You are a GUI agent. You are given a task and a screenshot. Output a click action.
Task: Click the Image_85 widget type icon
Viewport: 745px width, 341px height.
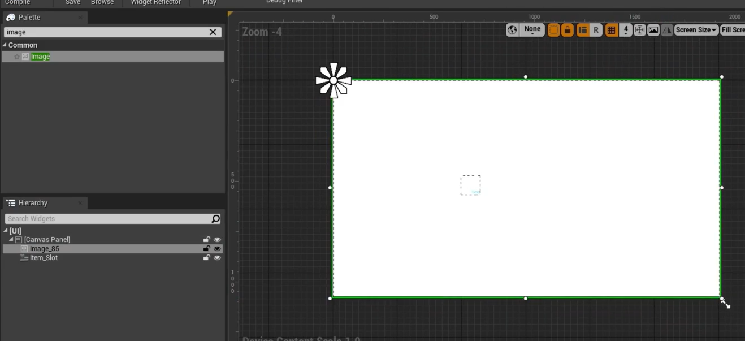click(x=24, y=249)
